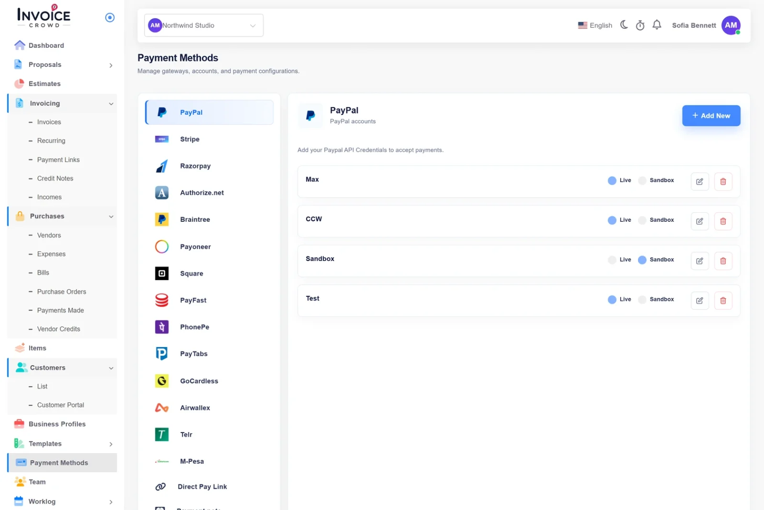This screenshot has height=510, width=764.
Task: Click the Sofia Bennett profile avatar
Action: pos(731,25)
